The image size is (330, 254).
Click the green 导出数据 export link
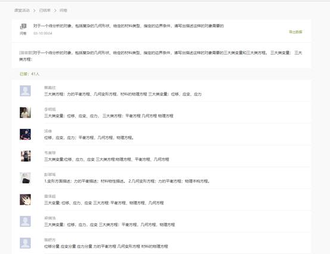click(295, 32)
